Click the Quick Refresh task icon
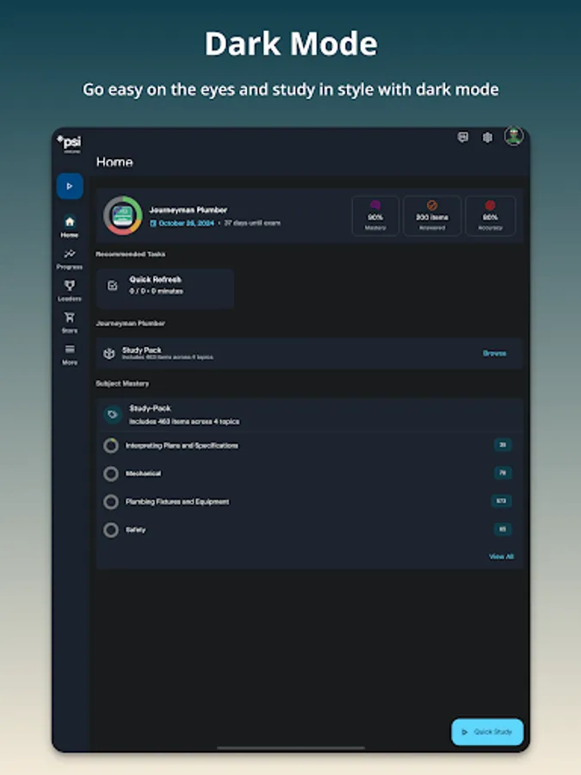The image size is (581, 775). [x=113, y=286]
